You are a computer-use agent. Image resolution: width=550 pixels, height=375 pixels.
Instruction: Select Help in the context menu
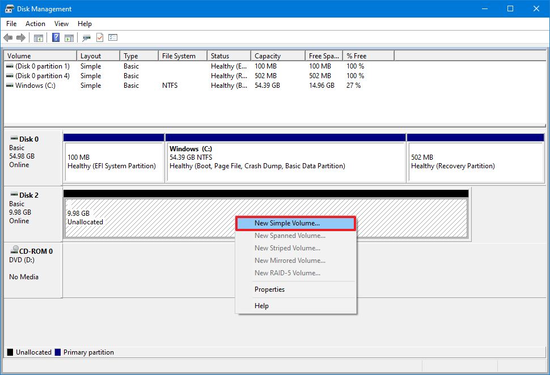(261, 306)
